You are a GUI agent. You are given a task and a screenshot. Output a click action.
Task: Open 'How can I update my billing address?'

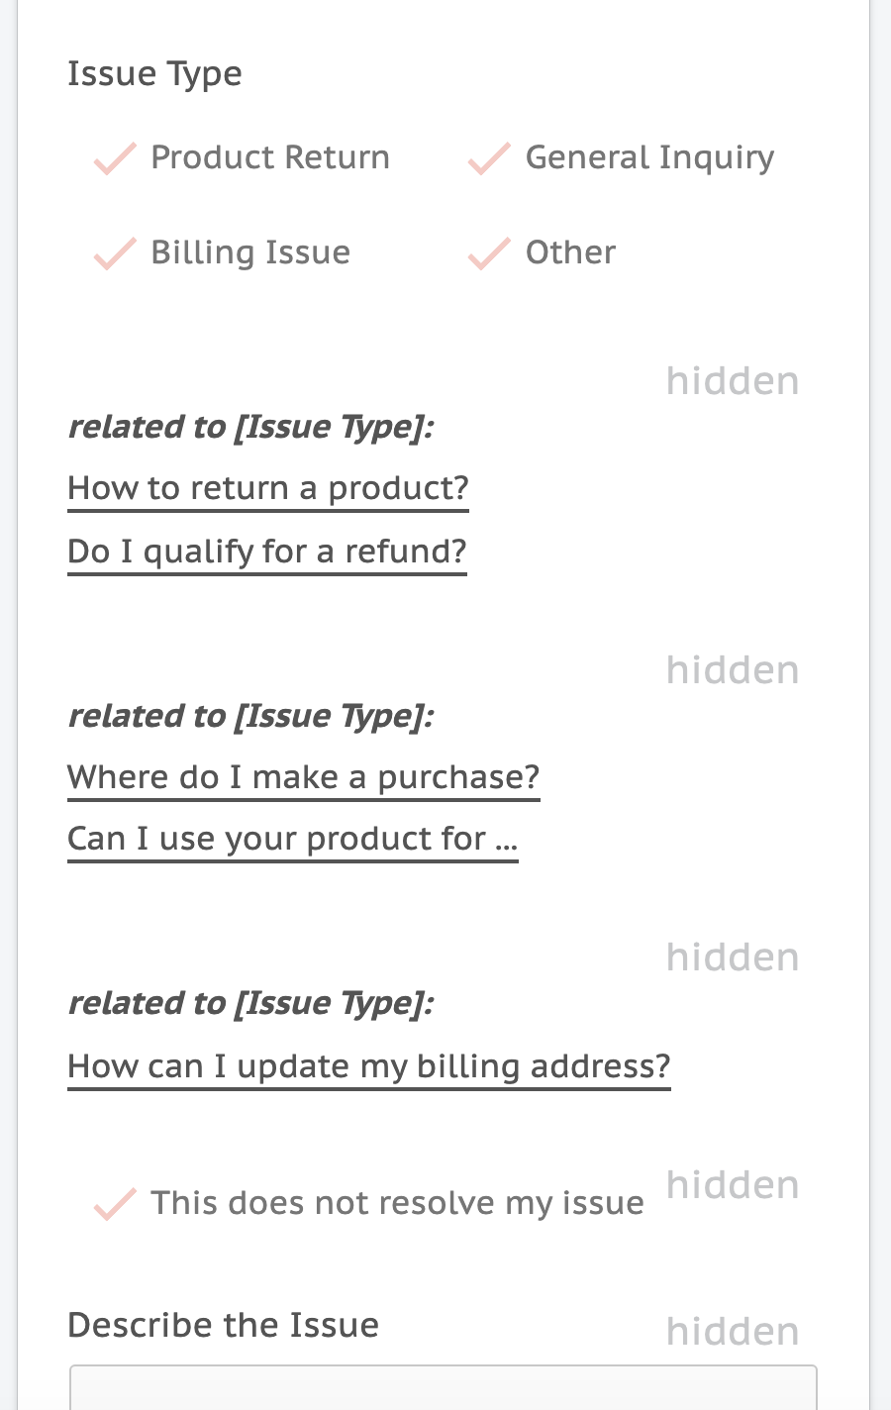click(369, 1067)
